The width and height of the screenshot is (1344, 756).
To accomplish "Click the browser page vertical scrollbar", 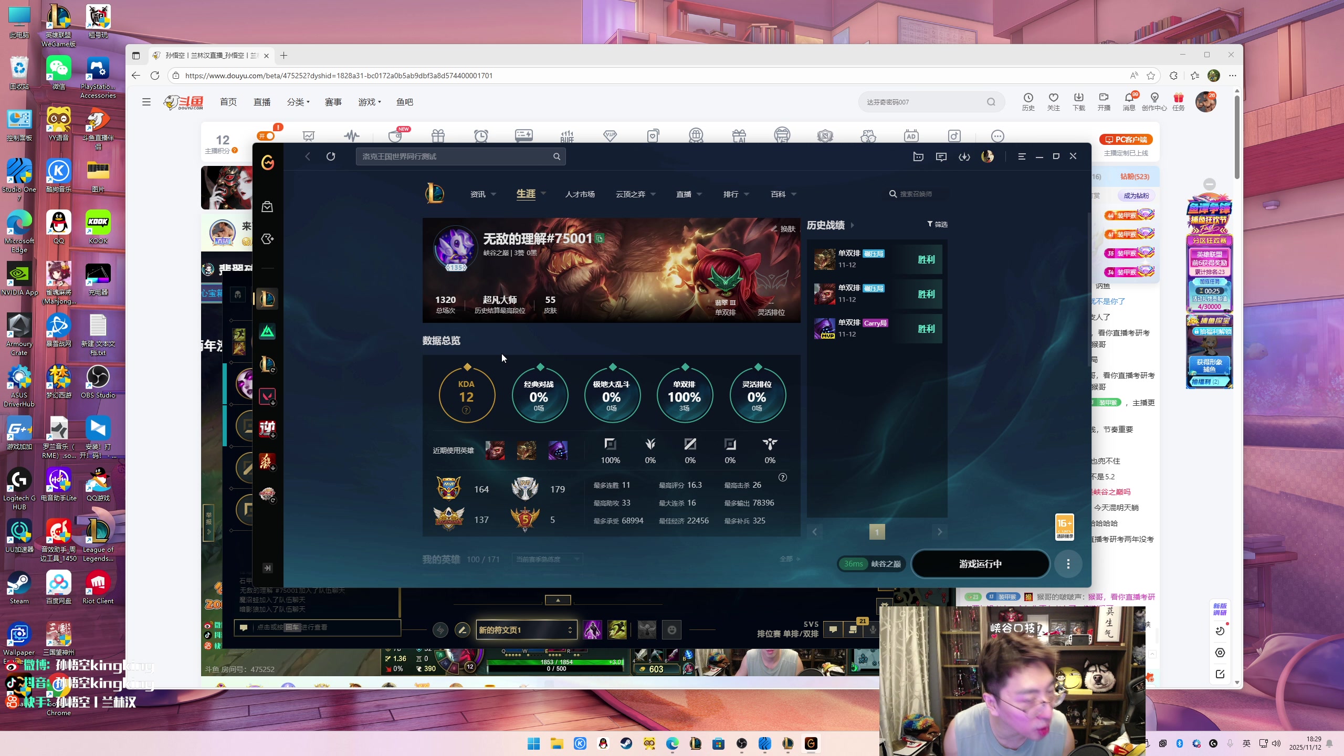I will click(1237, 136).
